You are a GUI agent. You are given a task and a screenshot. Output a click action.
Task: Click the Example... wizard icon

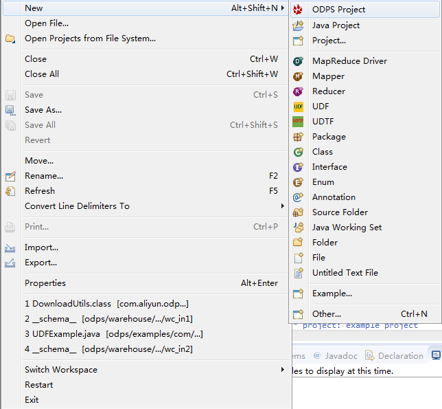[x=298, y=294]
